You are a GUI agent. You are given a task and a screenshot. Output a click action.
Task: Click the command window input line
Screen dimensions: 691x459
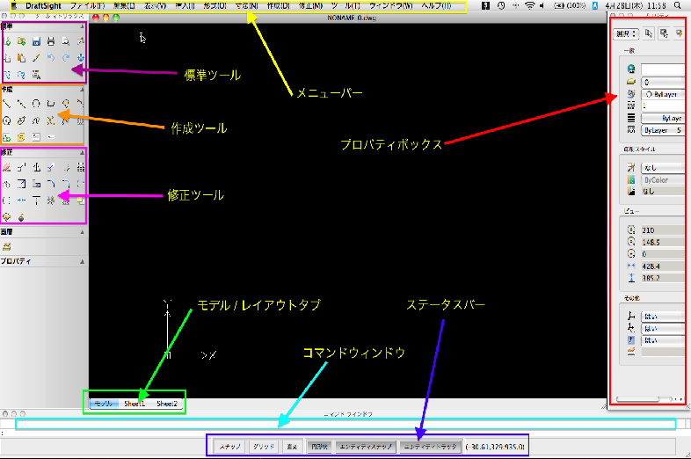point(345,424)
